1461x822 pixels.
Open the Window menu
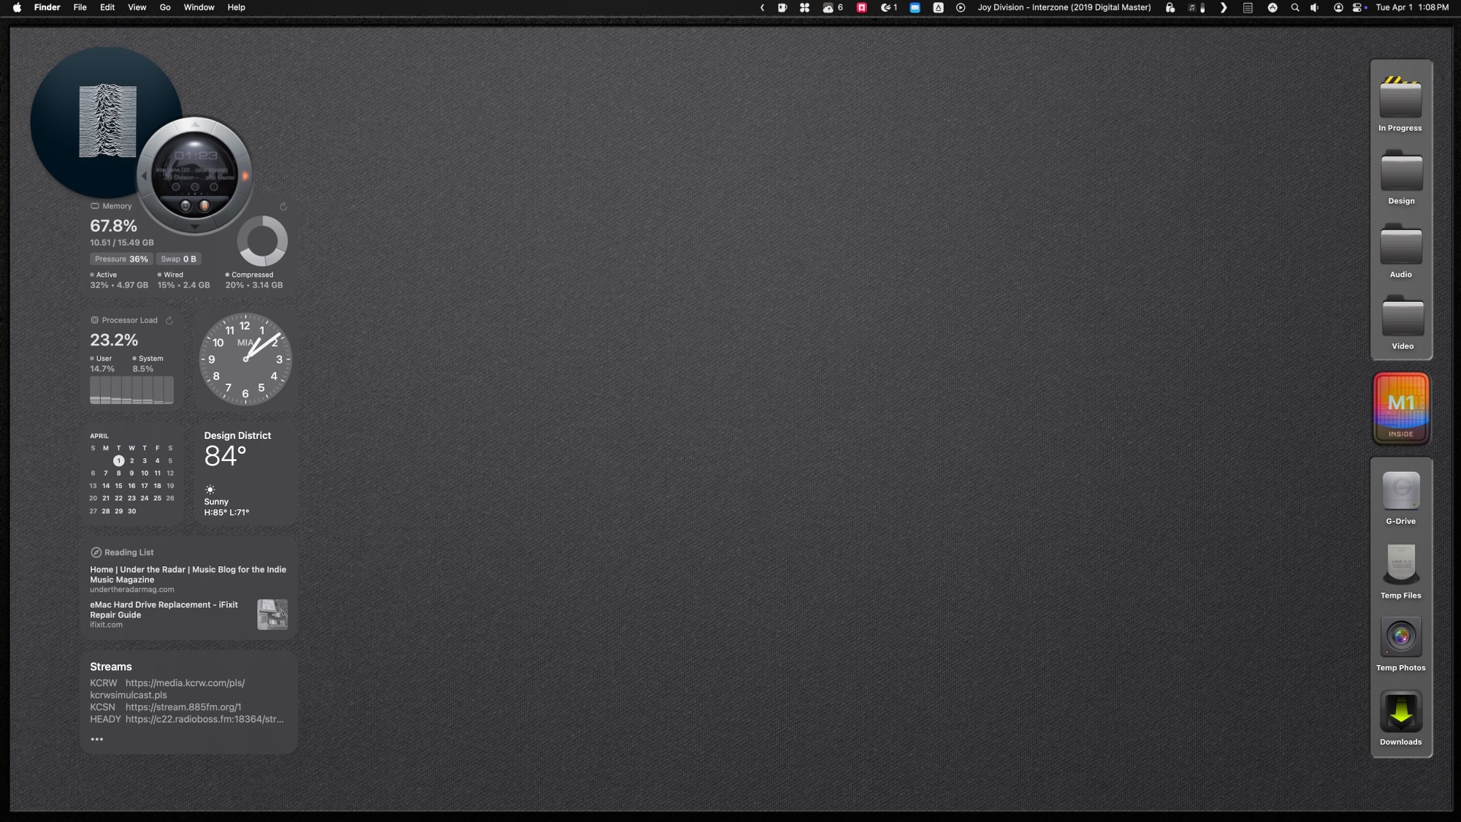pos(199,7)
